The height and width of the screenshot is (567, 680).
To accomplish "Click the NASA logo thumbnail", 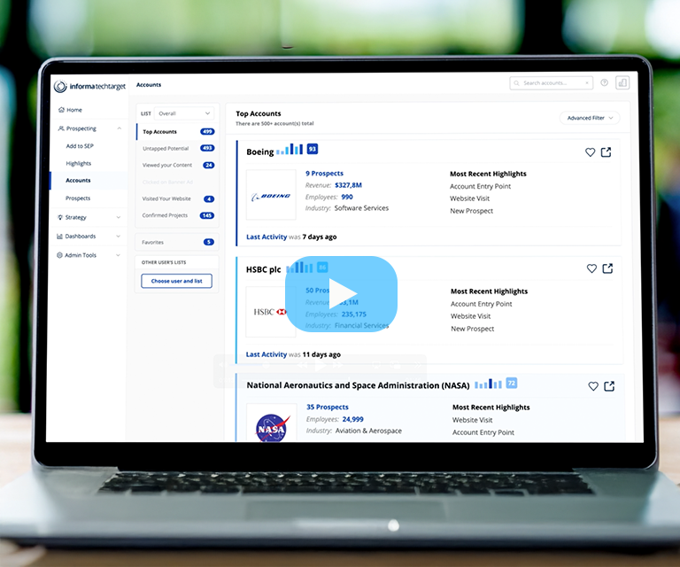I will tap(272, 423).
